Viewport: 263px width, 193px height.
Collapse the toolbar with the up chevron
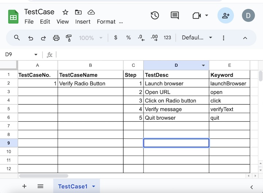point(245,38)
